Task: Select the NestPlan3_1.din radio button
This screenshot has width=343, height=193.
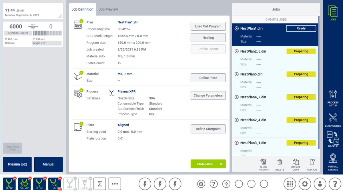Action: click(236, 143)
